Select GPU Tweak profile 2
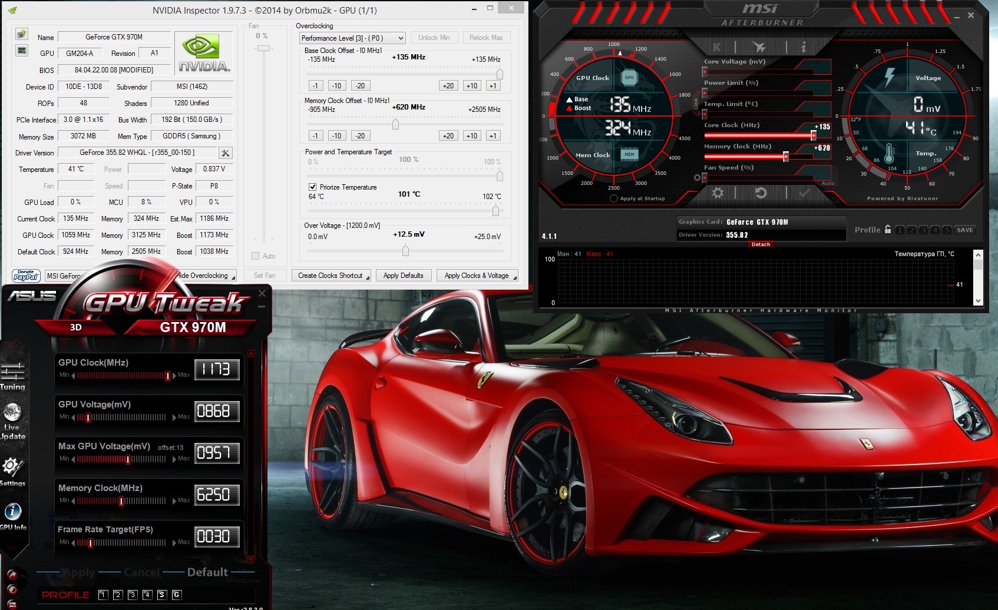This screenshot has width=998, height=610. [117, 595]
